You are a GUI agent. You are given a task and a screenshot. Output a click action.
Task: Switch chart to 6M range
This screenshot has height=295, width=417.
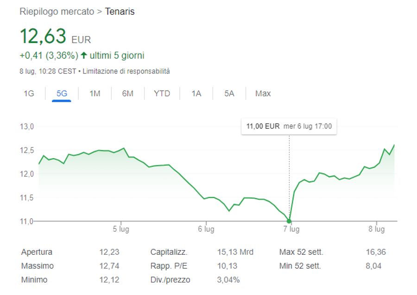coord(128,93)
